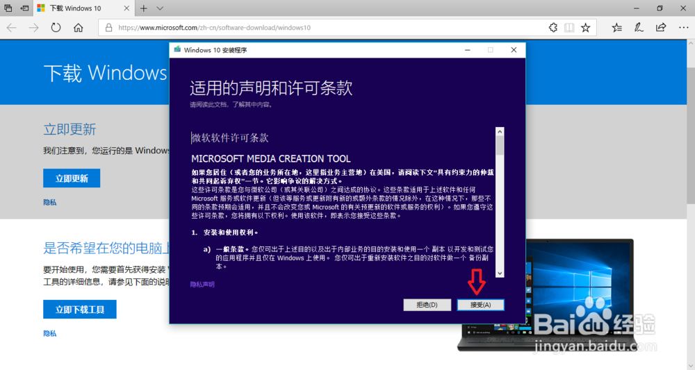Select the 下载 Windows 10 tab
This screenshot has width=695, height=370.
tap(83, 8)
